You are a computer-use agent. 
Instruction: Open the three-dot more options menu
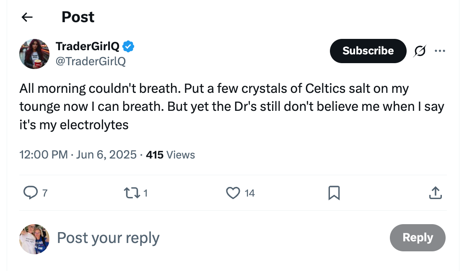click(440, 51)
